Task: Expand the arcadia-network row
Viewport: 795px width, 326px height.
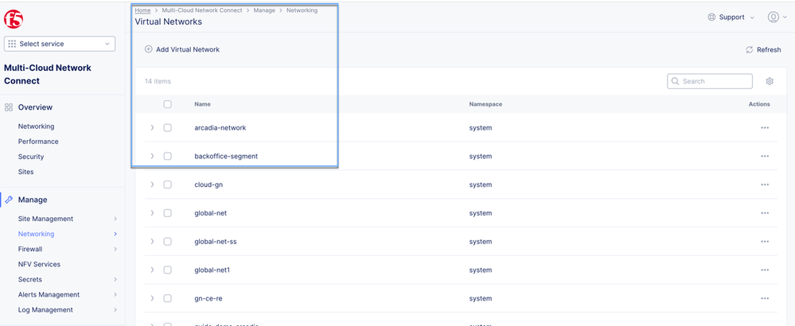Action: pos(152,128)
